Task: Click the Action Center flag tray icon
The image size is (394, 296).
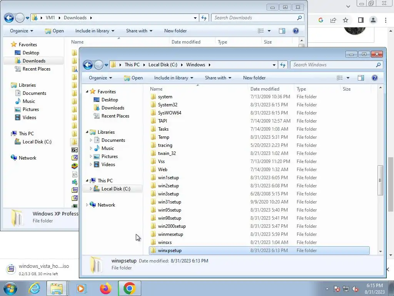Action: [337, 289]
